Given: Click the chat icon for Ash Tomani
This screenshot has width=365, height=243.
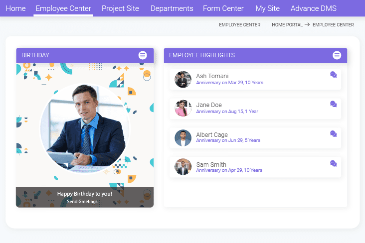Looking at the screenshot, I should 334,75.
